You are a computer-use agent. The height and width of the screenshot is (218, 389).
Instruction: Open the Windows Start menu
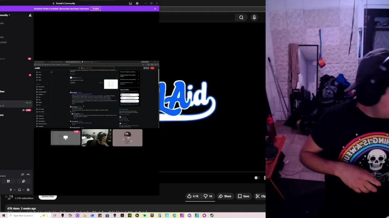click(4, 216)
